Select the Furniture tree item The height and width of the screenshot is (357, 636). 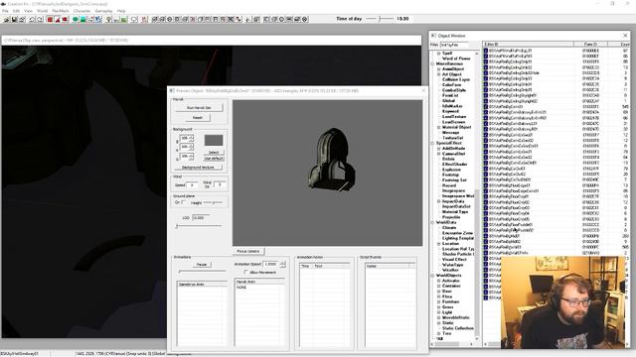(x=450, y=301)
